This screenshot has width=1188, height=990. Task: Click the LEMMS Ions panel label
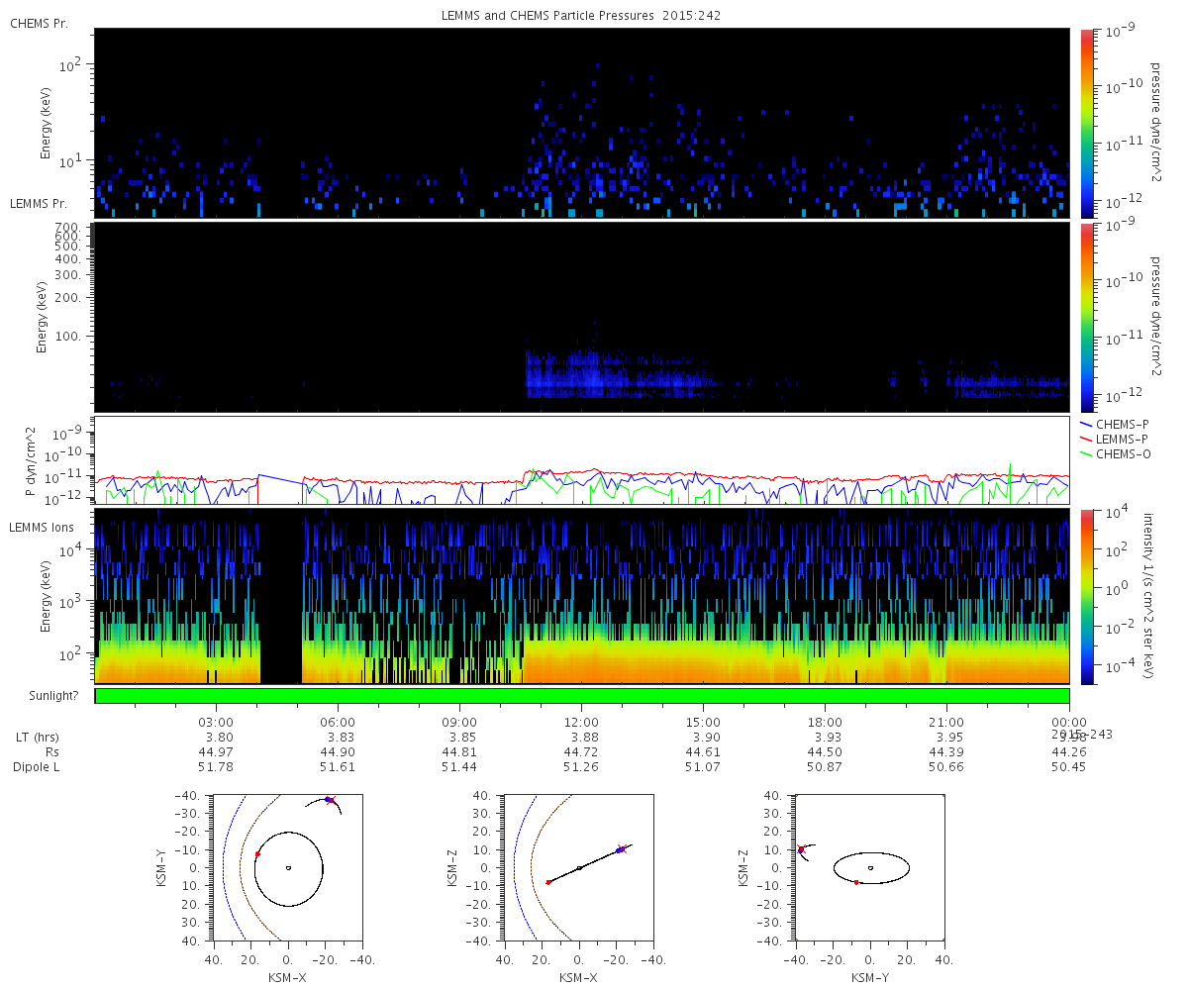tap(40, 527)
